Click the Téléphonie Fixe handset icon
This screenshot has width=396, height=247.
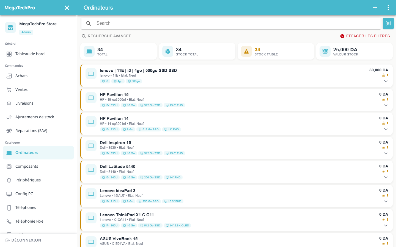(9, 221)
